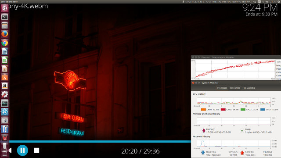This screenshot has height=158, width=281.
Task: Open the Ubuntu Dash home button
Action: 5,8
